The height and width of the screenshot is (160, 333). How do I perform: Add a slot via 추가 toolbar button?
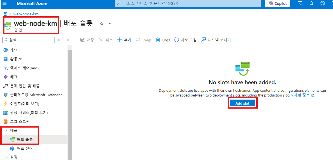pyautogui.click(x=124, y=40)
